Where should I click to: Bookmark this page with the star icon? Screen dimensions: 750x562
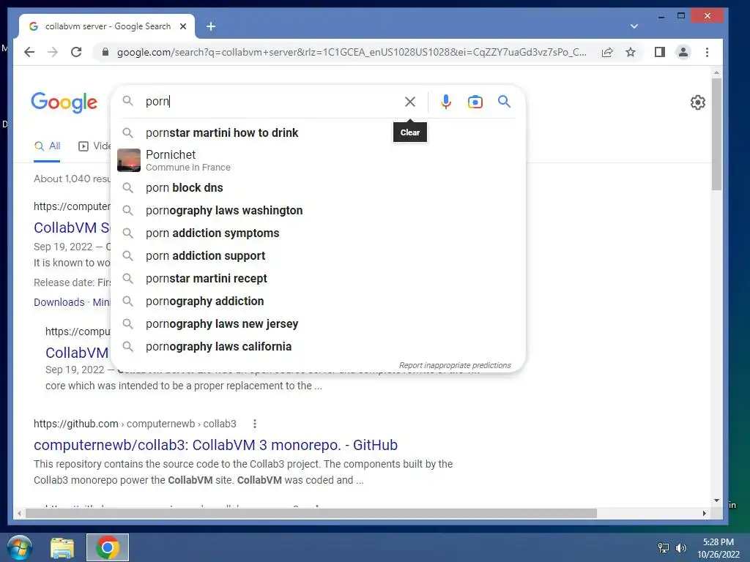pyautogui.click(x=631, y=52)
